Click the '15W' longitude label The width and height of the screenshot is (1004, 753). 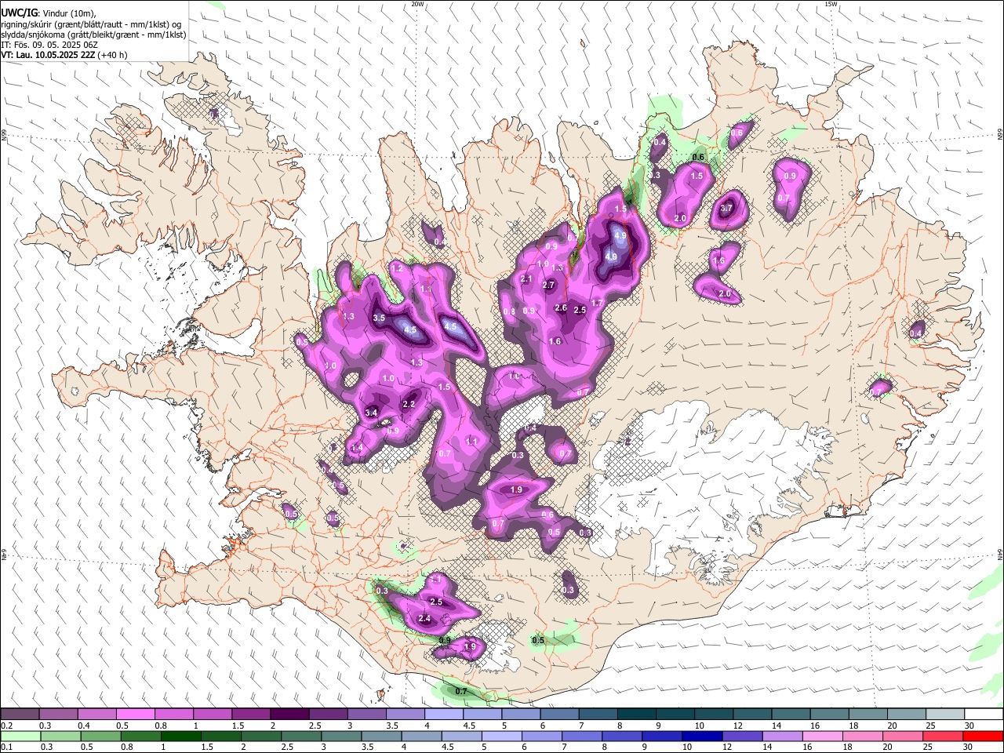pos(831,4)
